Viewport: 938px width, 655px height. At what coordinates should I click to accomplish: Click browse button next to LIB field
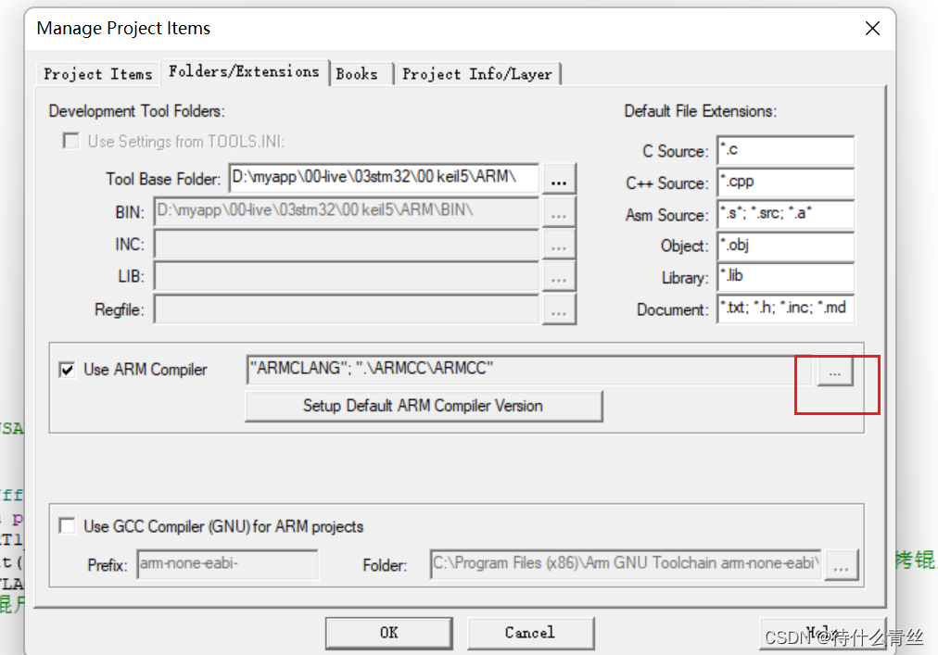[x=559, y=277]
